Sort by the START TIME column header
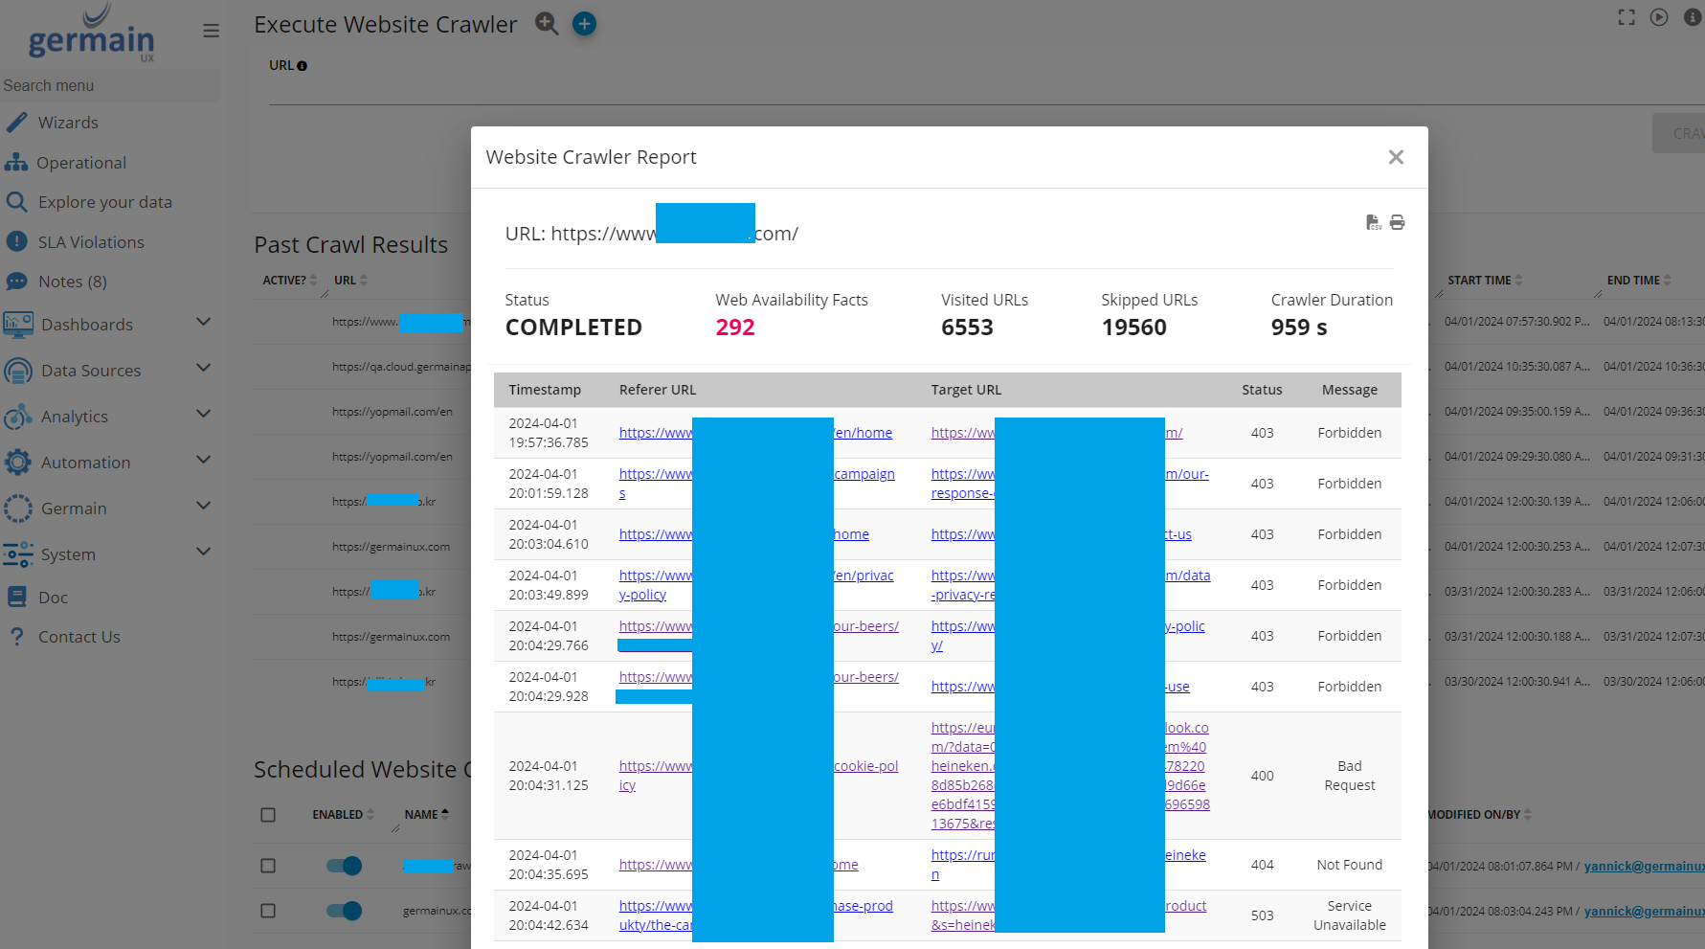The image size is (1705, 949). click(1479, 281)
